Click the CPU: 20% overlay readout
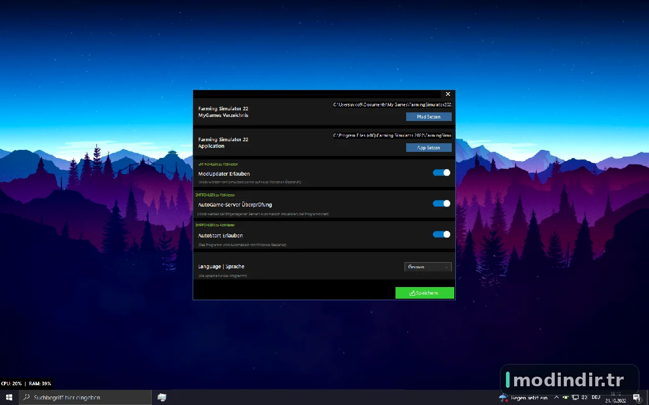Image resolution: width=649 pixels, height=405 pixels. click(11, 384)
